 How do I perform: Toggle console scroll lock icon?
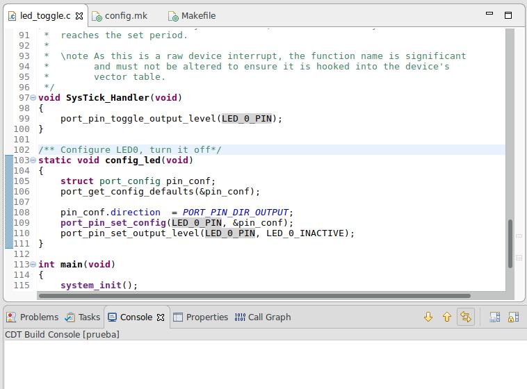(x=513, y=317)
